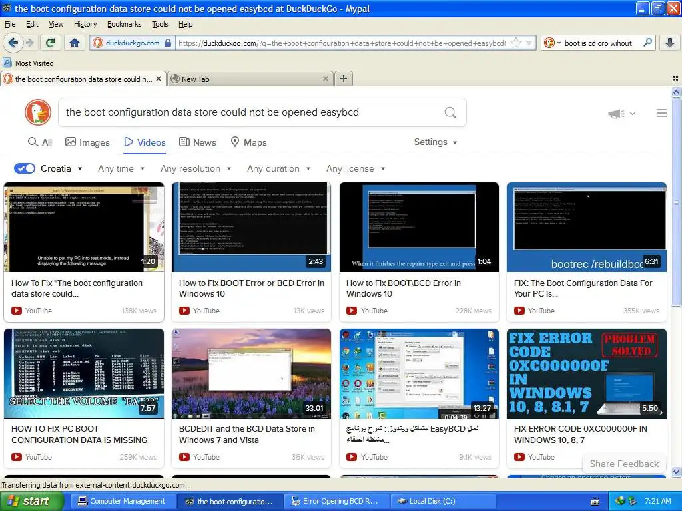Screen dimensions: 682x511
Task: Open the Any license filter dropdown
Action: click(356, 168)
